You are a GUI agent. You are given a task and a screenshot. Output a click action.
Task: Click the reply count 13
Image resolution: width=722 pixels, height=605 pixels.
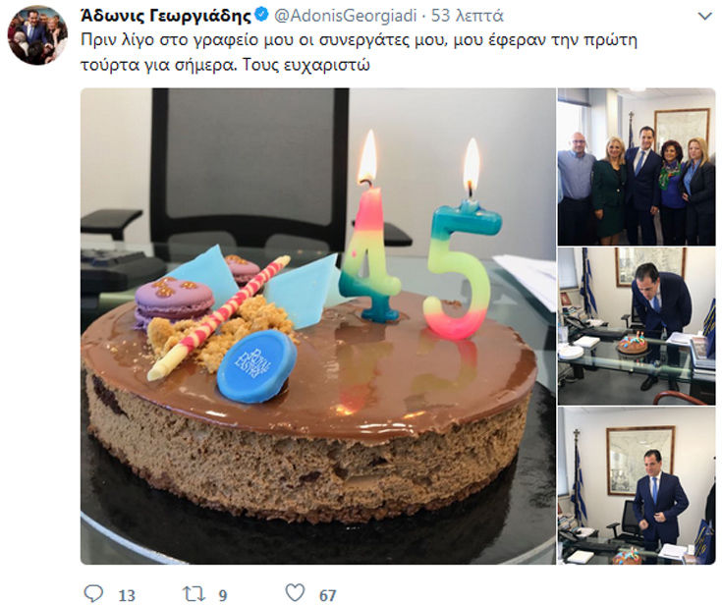click(x=127, y=595)
